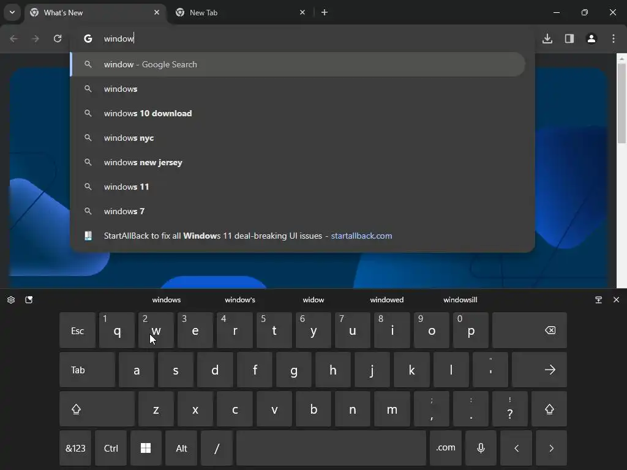Tap the backspace key on keyboard
Viewport: 627px width, 470px height.
(x=530, y=330)
